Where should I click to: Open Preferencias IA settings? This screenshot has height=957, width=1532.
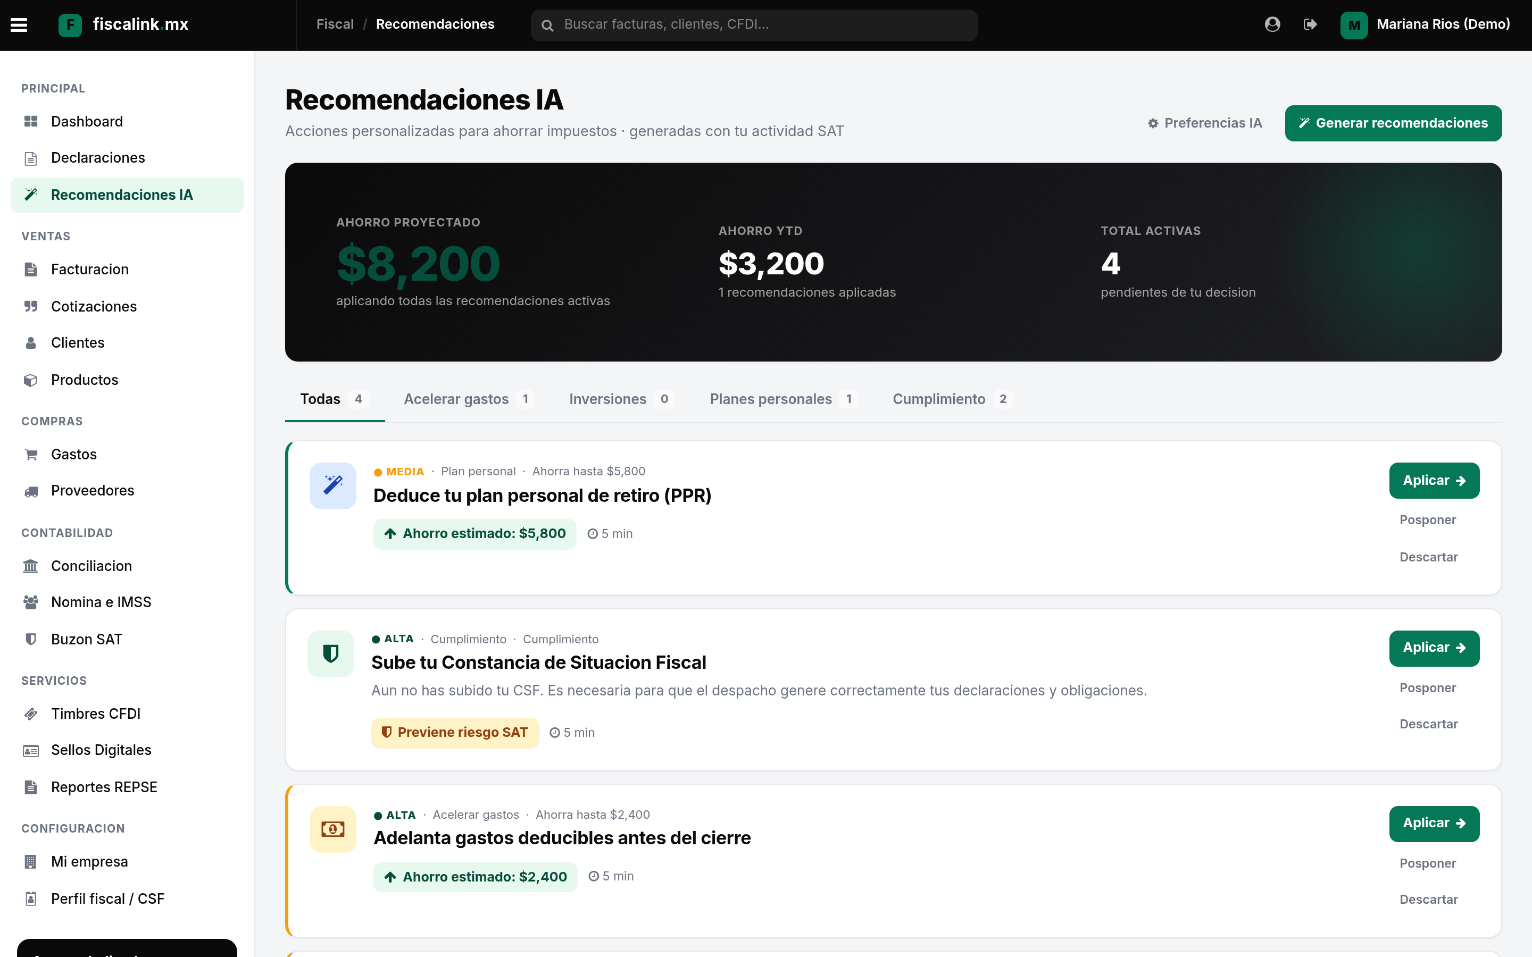pos(1205,123)
